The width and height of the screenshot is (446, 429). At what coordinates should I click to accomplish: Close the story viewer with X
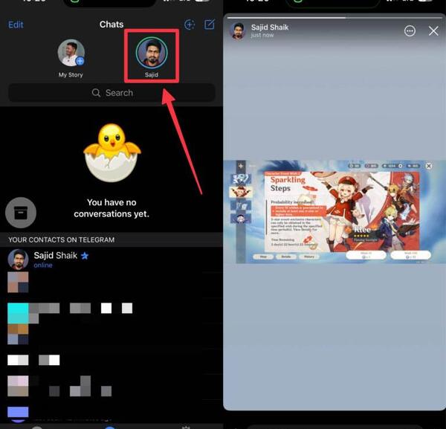point(433,30)
